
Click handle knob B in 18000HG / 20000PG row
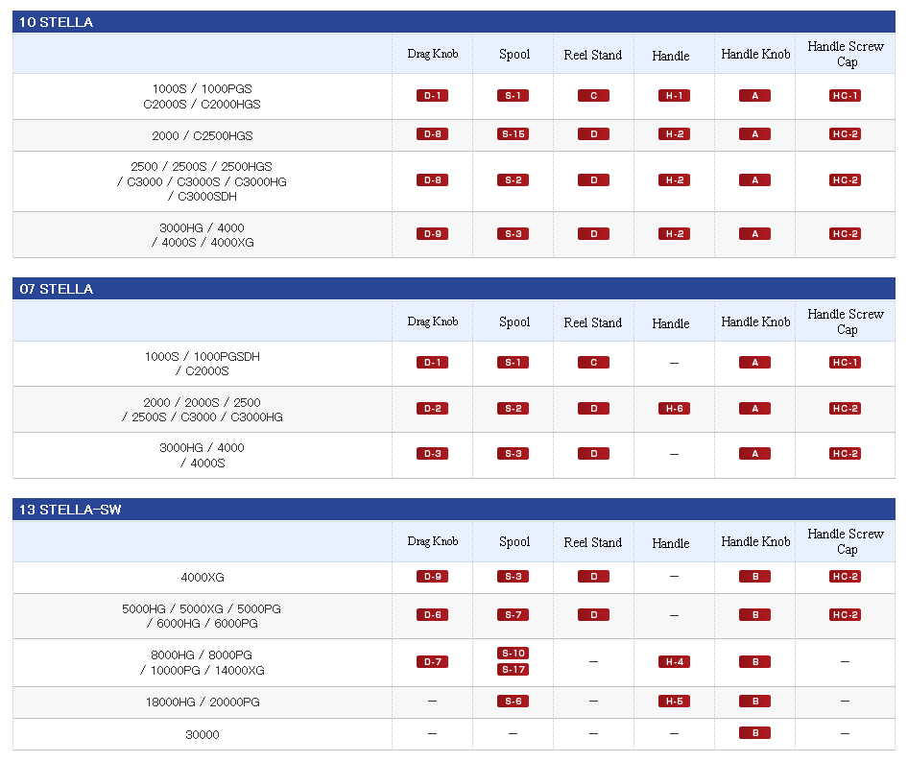[754, 702]
